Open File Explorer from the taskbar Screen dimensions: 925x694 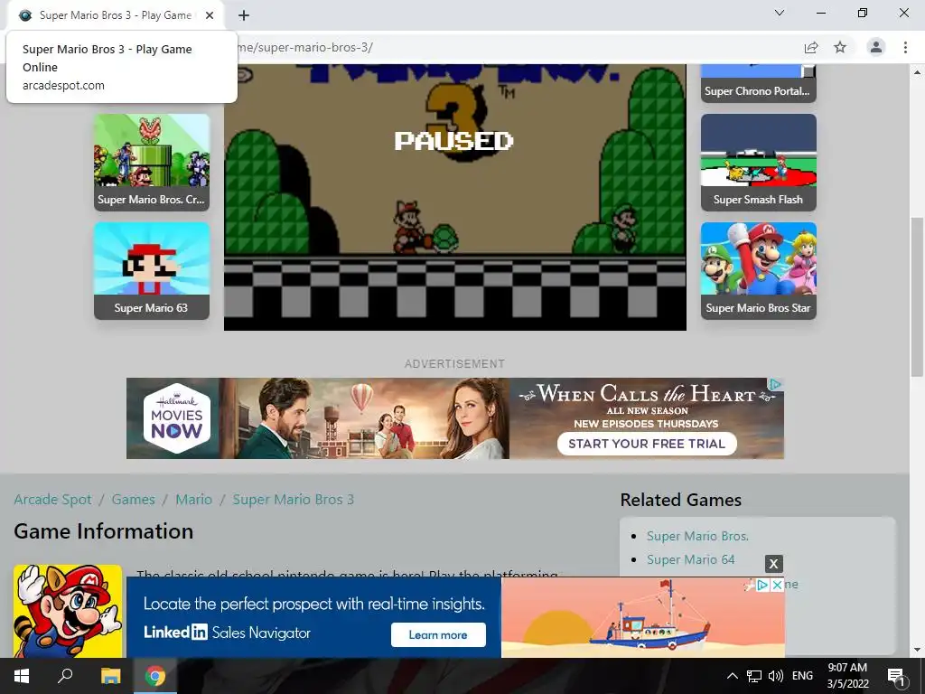(110, 676)
